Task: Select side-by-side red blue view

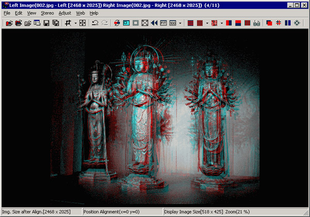Action: point(229,23)
